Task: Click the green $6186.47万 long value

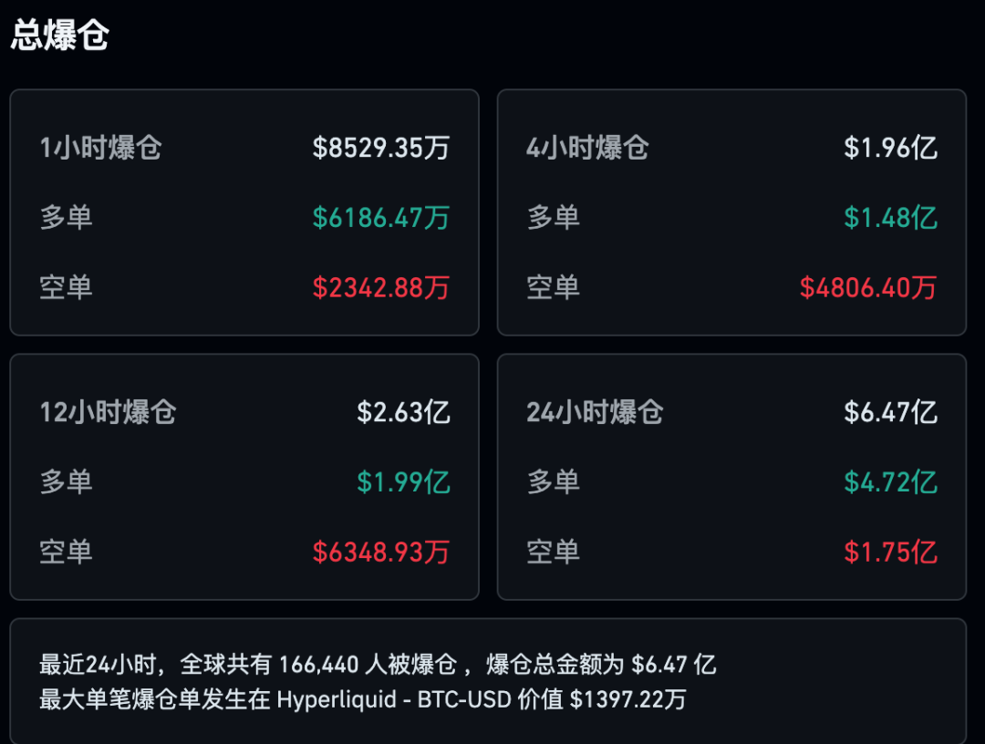Action: coord(381,218)
